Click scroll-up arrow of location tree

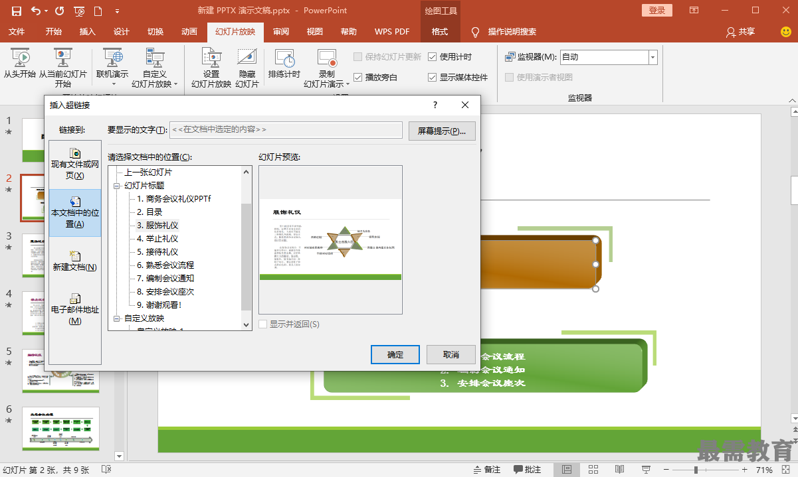pos(247,172)
